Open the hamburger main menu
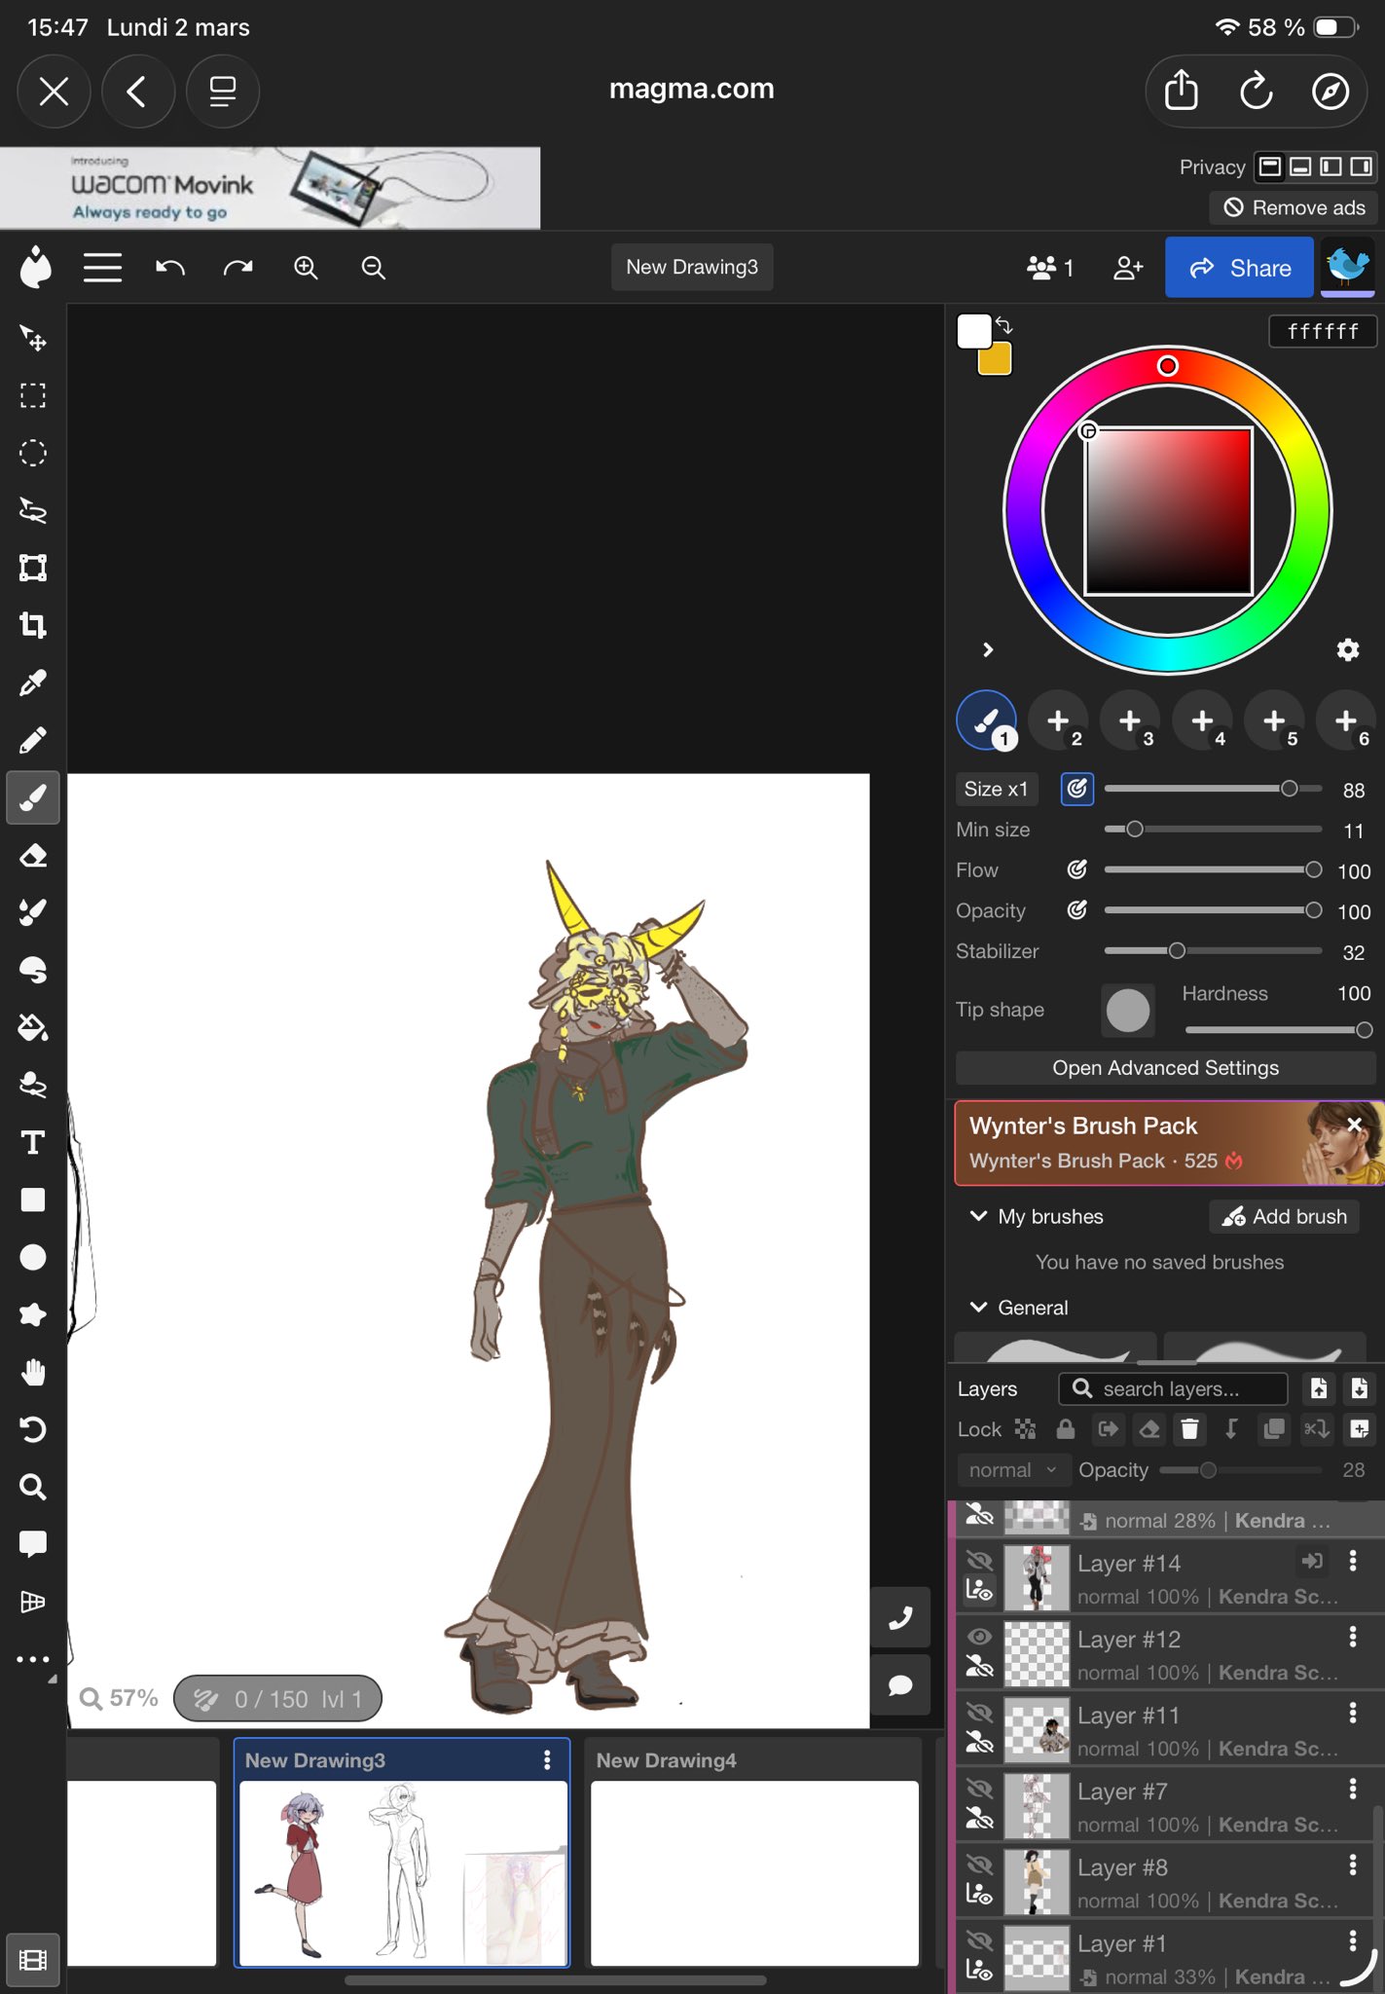Viewport: 1385px width, 1994px height. tap(102, 268)
